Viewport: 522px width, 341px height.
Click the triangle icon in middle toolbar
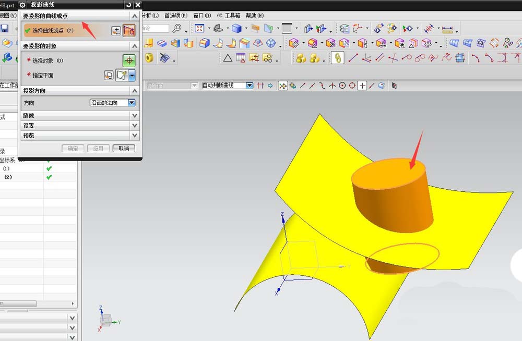click(228, 58)
